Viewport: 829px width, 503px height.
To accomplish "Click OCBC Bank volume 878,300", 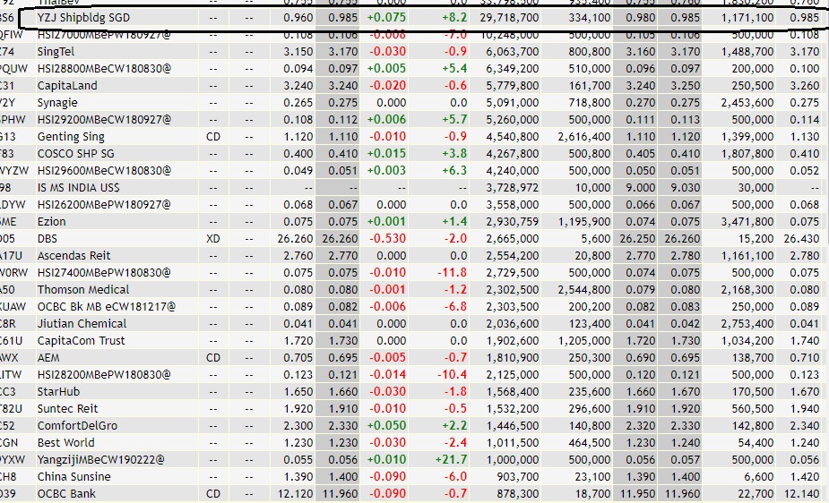I will point(518,494).
